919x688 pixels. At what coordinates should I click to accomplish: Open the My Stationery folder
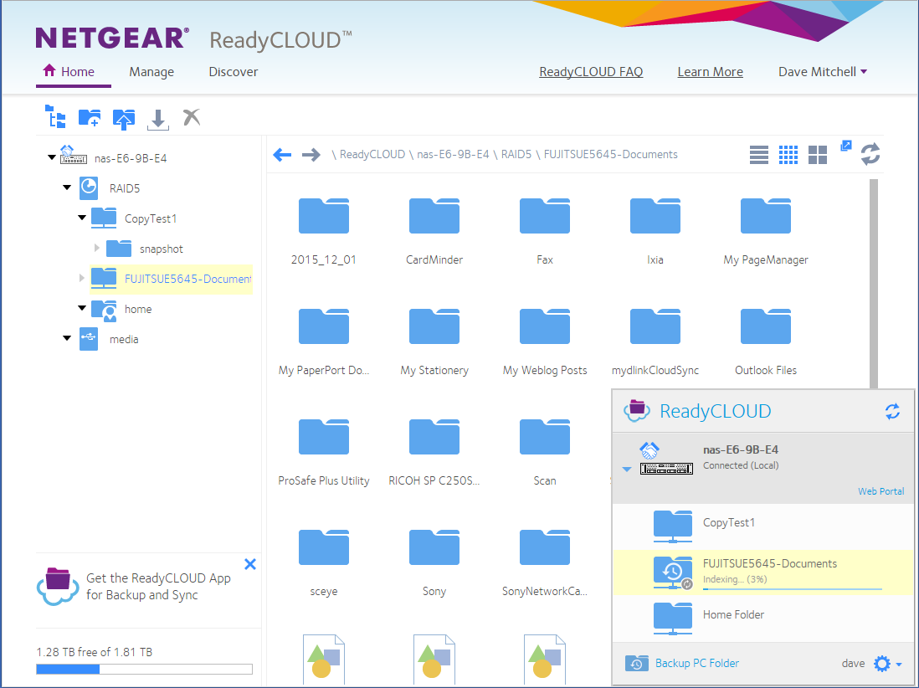point(434,342)
